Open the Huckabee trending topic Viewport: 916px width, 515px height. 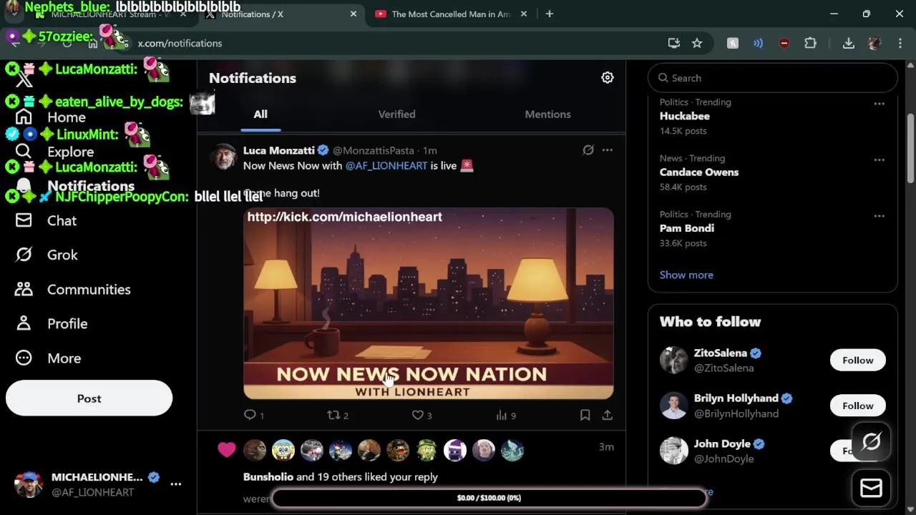click(x=685, y=116)
